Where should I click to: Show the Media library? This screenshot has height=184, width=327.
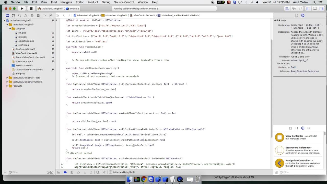pyautogui.click(x=309, y=128)
